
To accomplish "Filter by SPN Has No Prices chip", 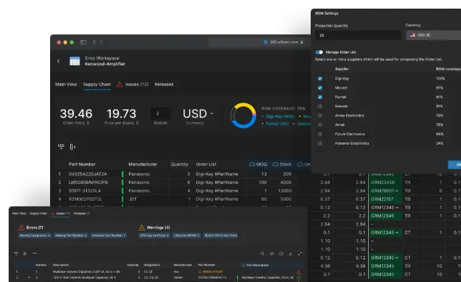I will coord(154,235).
